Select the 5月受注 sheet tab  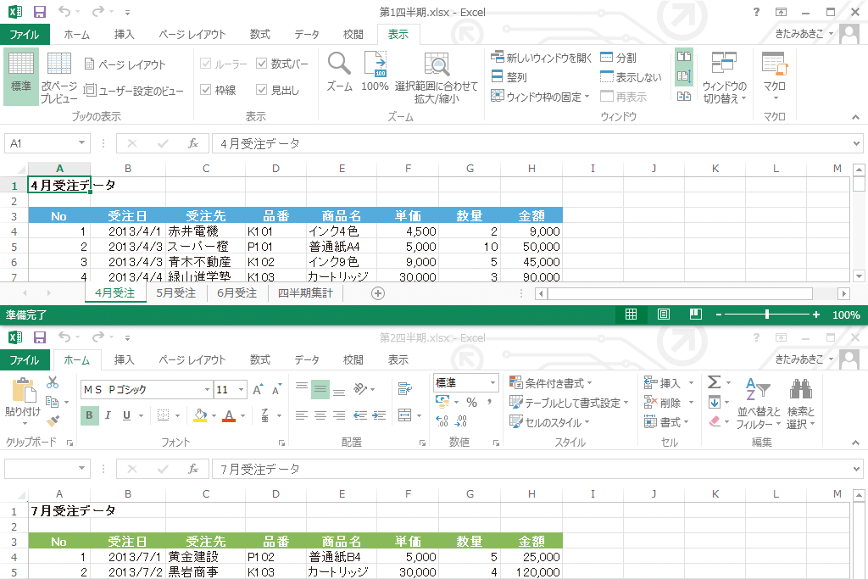(176, 293)
